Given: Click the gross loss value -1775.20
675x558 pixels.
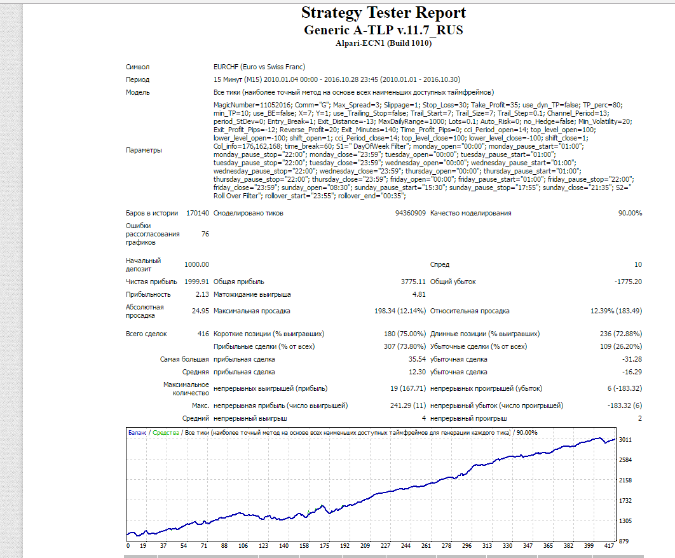Looking at the screenshot, I should [x=628, y=282].
